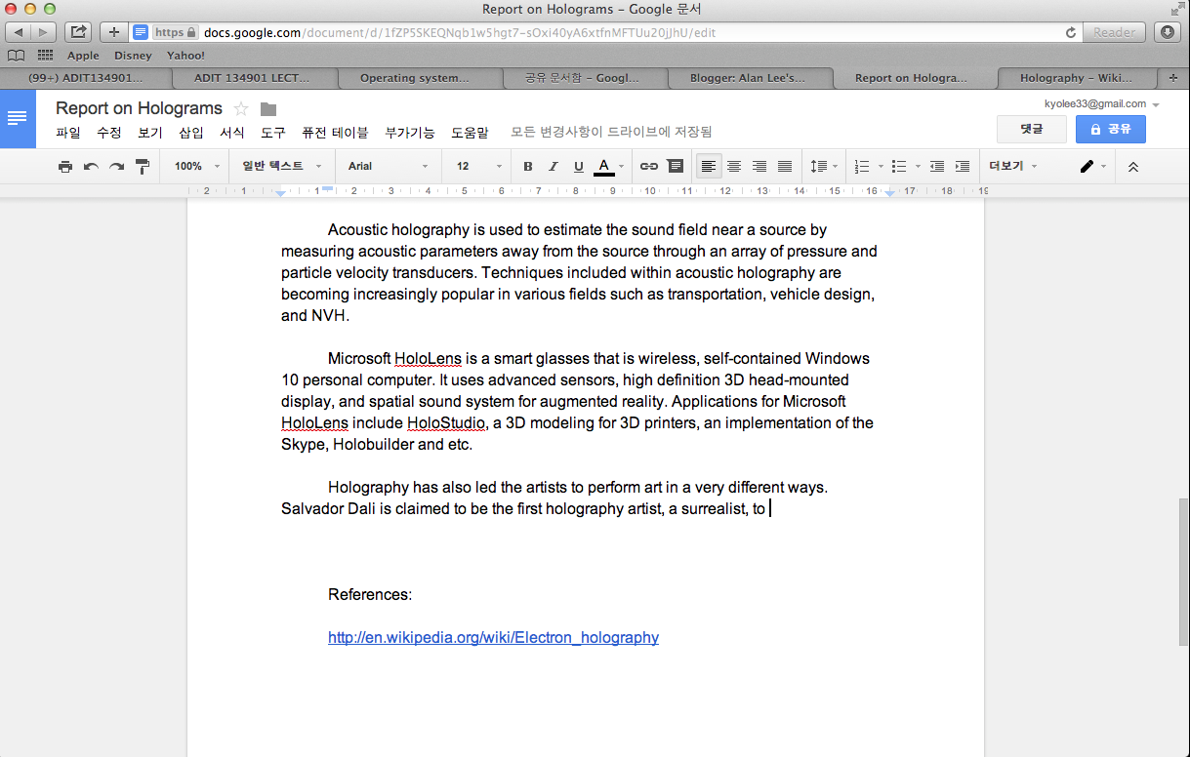Click the 댓글 comments button
This screenshot has width=1190, height=757.
(1032, 129)
